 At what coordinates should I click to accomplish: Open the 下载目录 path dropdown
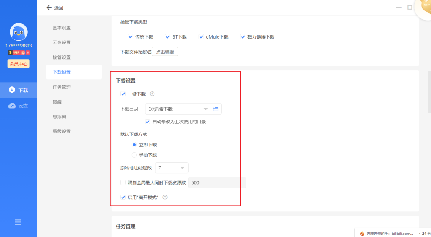point(205,109)
